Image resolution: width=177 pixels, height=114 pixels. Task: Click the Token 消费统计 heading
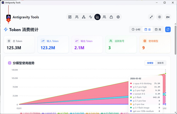click(24, 30)
